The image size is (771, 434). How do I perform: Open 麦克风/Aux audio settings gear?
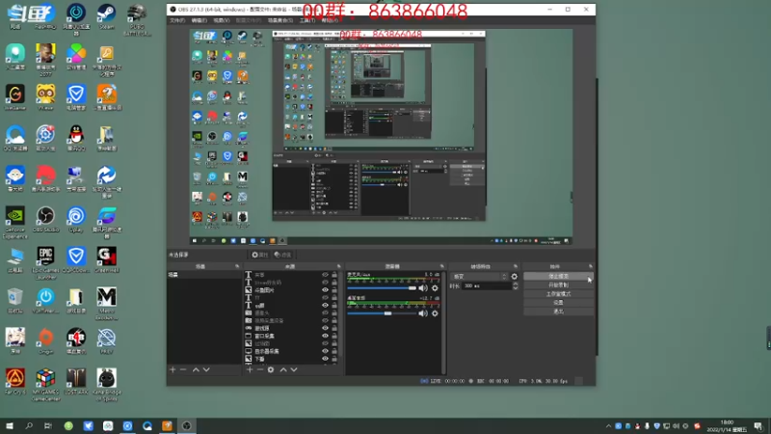(x=435, y=287)
